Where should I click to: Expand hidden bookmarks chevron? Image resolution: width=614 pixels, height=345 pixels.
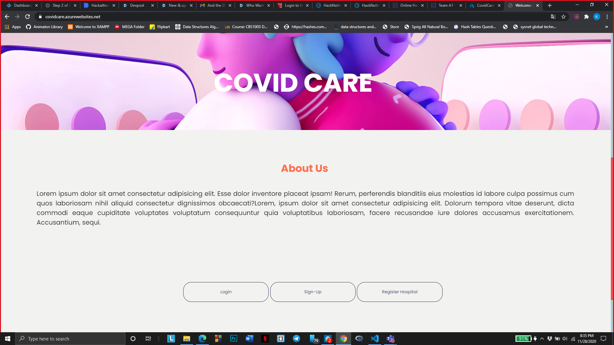coord(606,27)
